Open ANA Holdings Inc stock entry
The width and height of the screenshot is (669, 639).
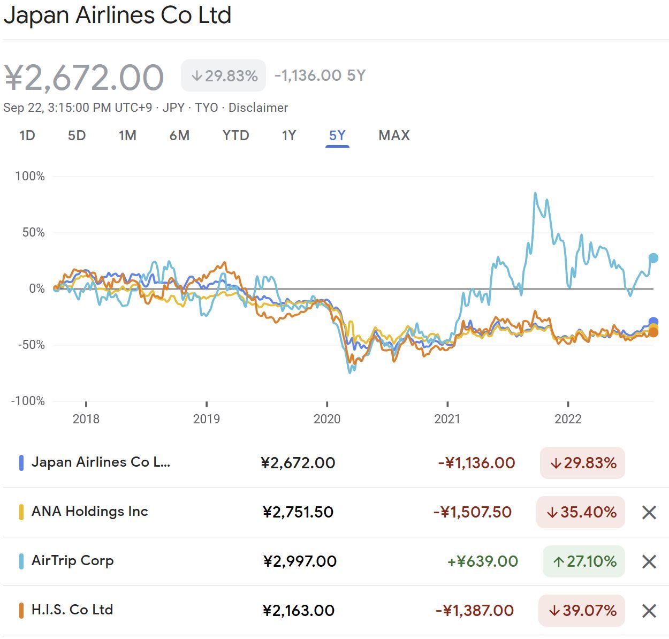pyautogui.click(x=89, y=512)
